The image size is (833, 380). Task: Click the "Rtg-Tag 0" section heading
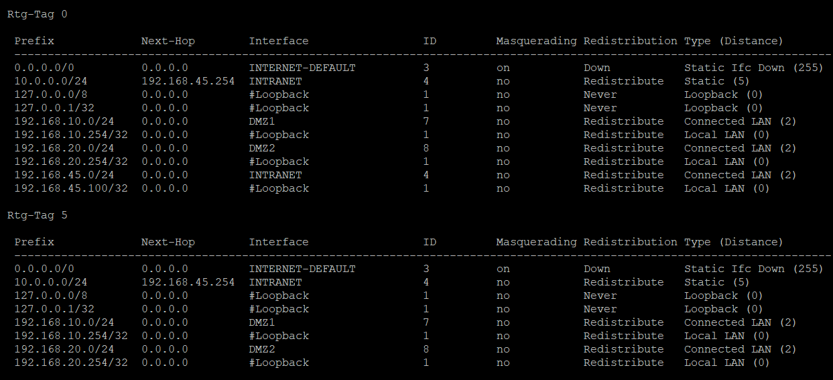click(37, 14)
